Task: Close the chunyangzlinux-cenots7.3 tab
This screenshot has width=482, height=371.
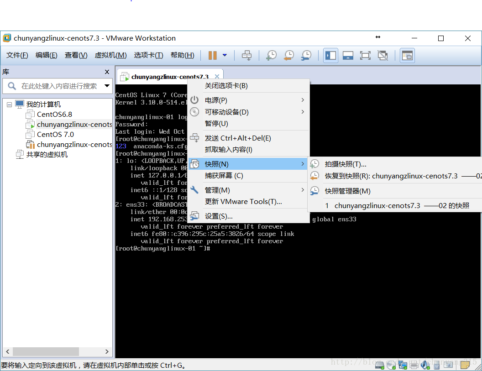Action: tap(217, 77)
